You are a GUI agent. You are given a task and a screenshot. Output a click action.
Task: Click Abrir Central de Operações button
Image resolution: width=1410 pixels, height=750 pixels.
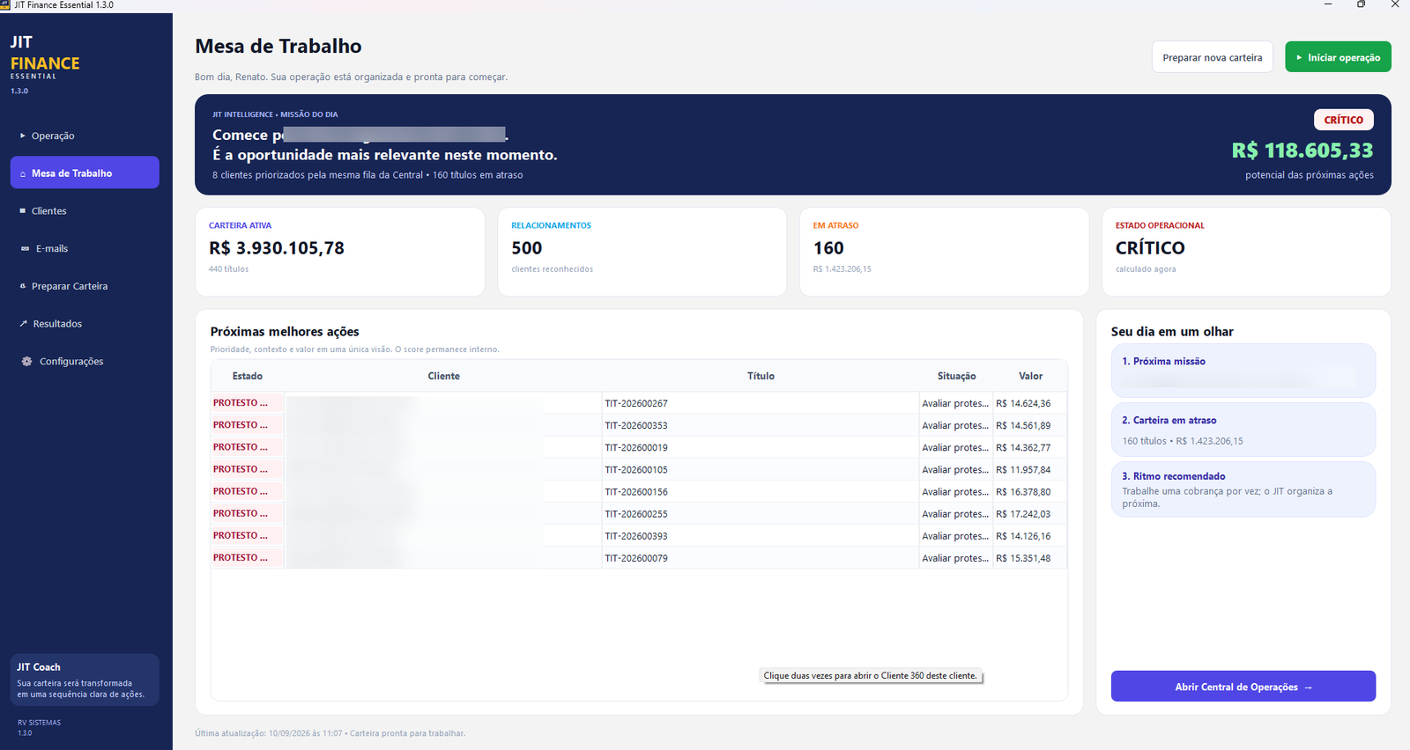coord(1243,687)
